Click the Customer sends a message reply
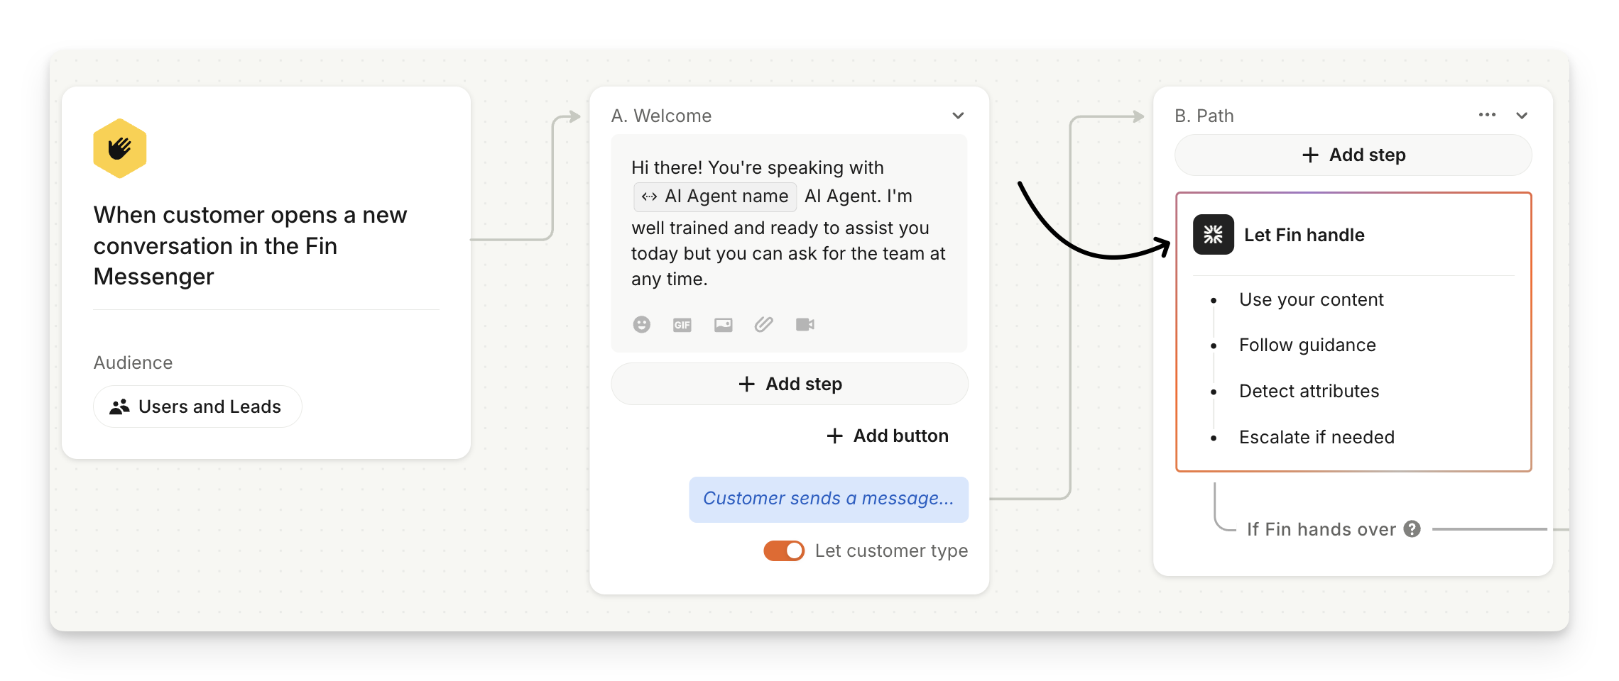This screenshot has height=681, width=1619. (828, 499)
